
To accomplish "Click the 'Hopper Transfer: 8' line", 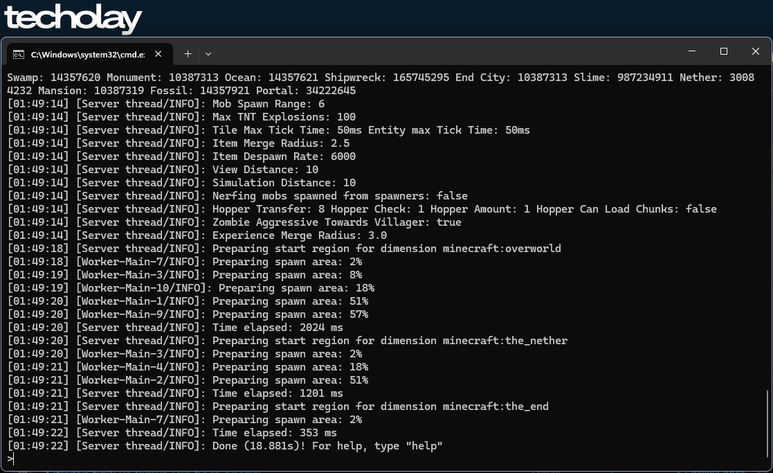I will [x=362, y=209].
